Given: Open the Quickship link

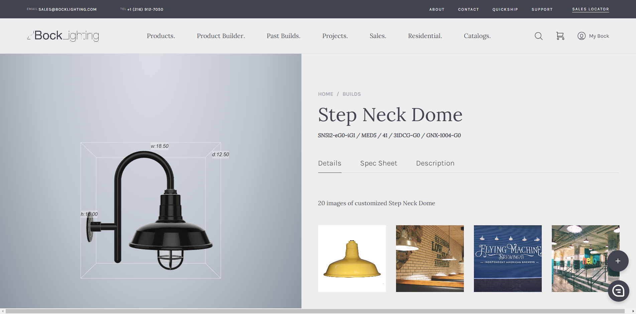Looking at the screenshot, I should coord(505,9).
